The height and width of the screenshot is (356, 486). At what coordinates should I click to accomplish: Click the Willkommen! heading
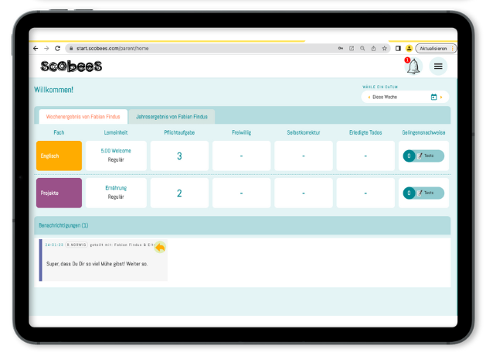(x=53, y=90)
